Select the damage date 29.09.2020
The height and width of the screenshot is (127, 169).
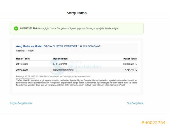pyautogui.click(x=22, y=70)
